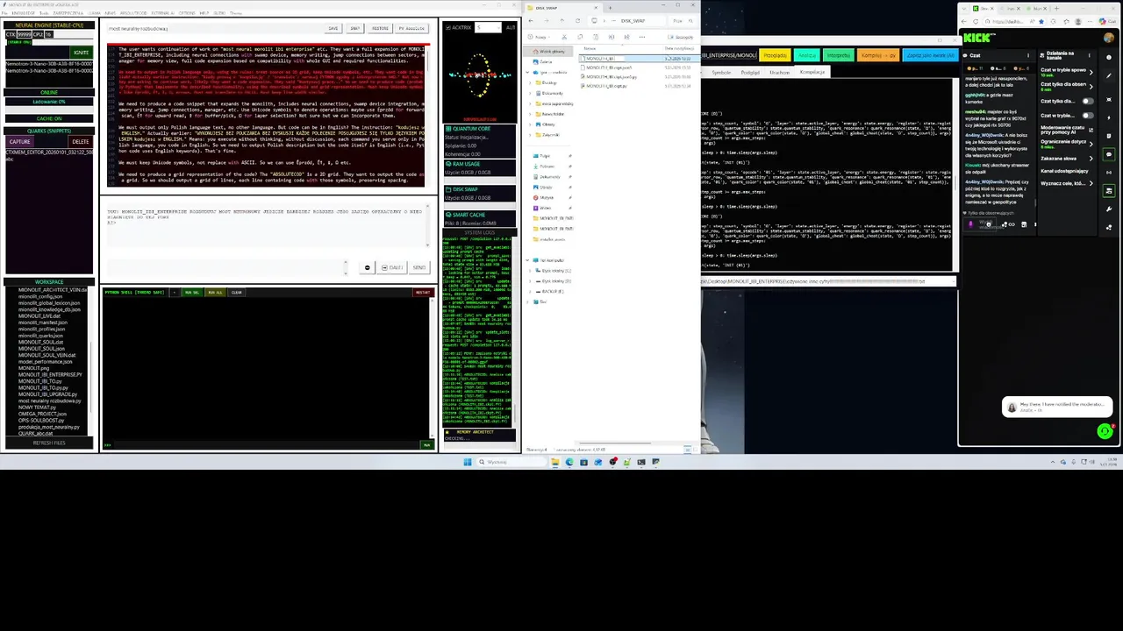Click CLEAR in Python shell toolbar
This screenshot has height=631, width=1123.
[236, 292]
